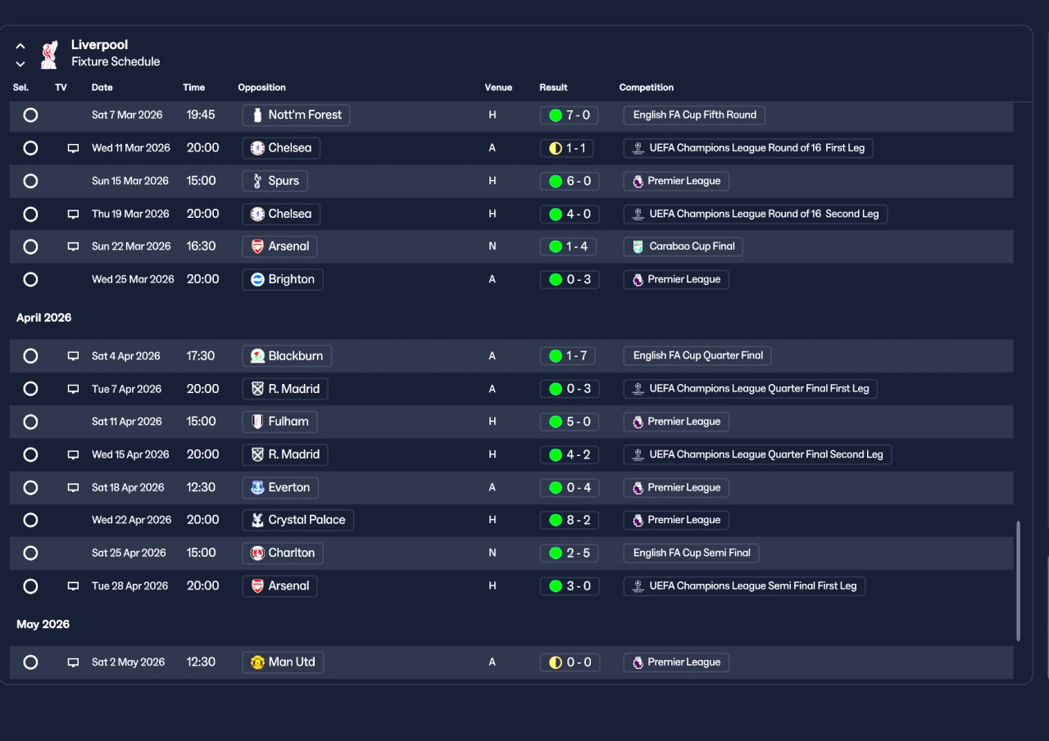Click Carabao Cup competition icon

[638, 246]
